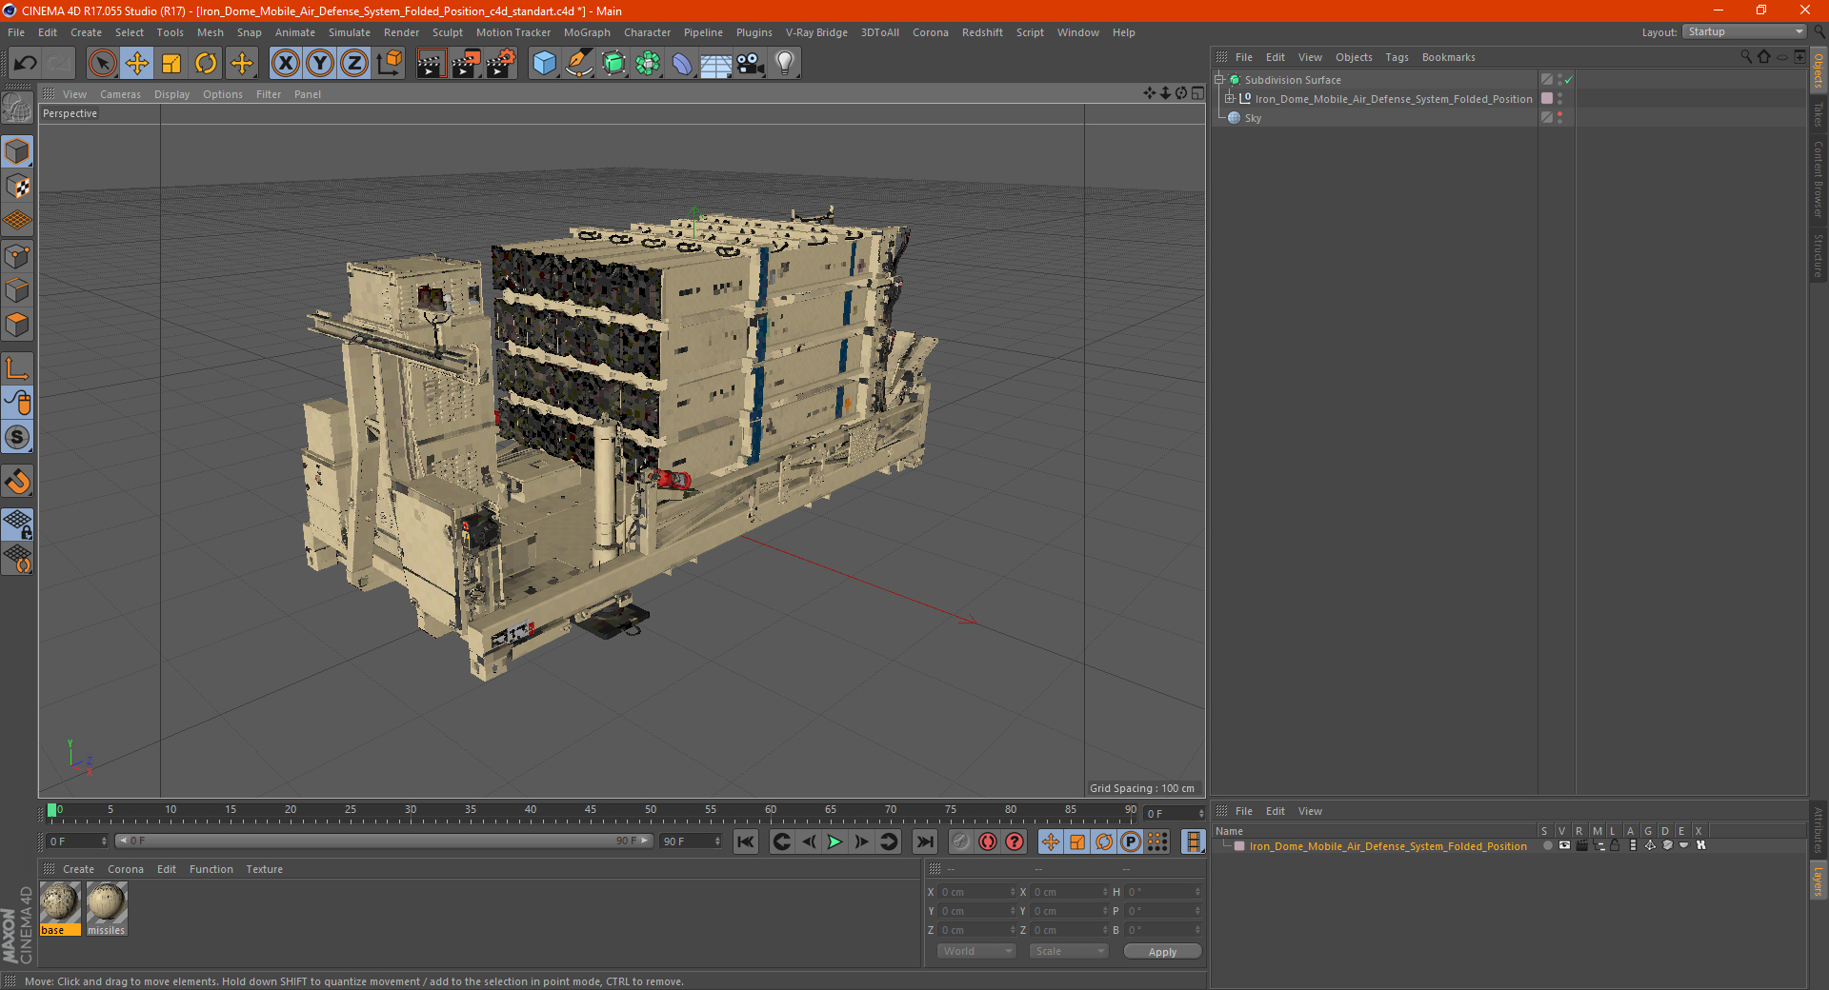Image resolution: width=1829 pixels, height=990 pixels.
Task: Add a Camera object
Action: (751, 64)
